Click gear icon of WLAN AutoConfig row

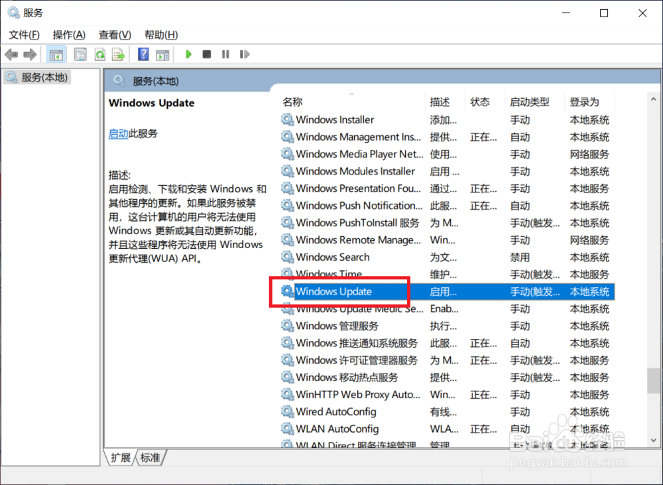288,429
